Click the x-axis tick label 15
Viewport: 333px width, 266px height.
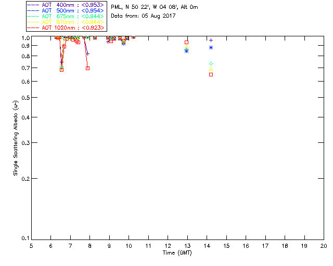226,246
